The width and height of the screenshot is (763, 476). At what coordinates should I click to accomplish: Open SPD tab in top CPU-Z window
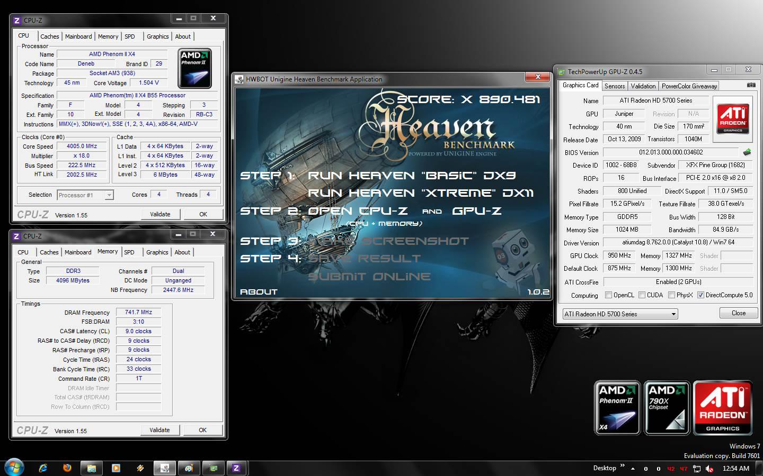(x=130, y=36)
